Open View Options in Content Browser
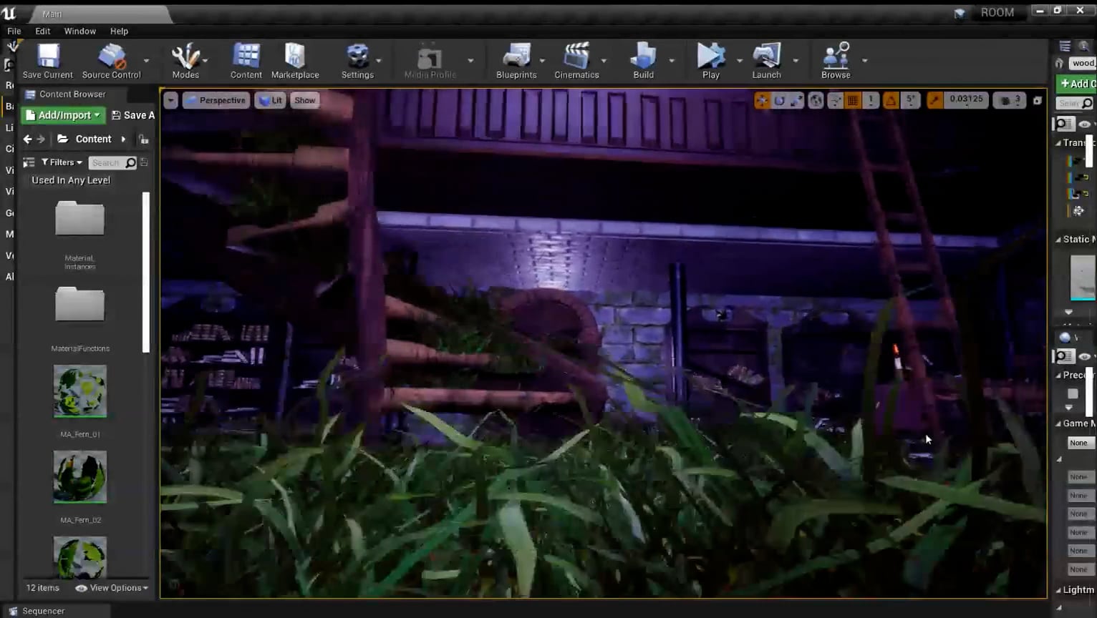This screenshot has height=618, width=1097. click(112, 588)
